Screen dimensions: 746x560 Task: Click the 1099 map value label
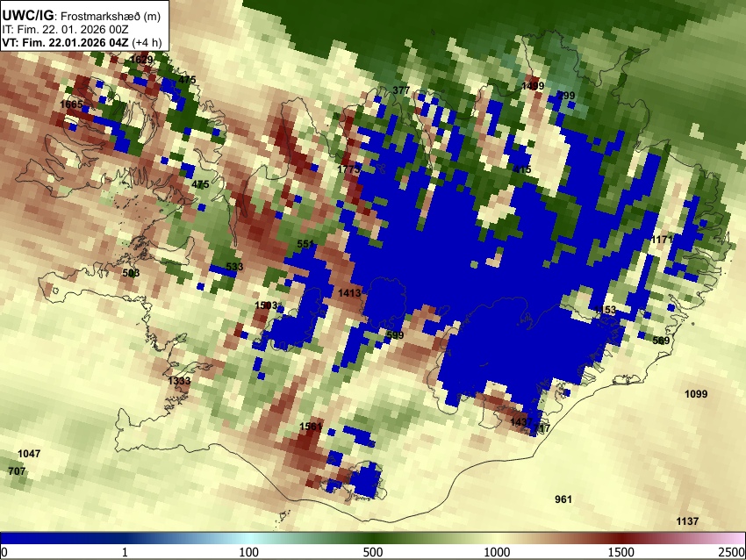tap(696, 394)
